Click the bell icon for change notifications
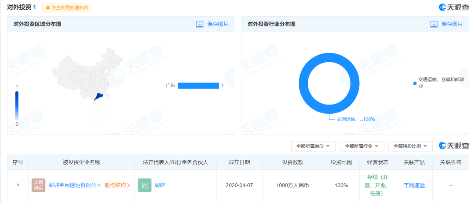 point(48,7)
